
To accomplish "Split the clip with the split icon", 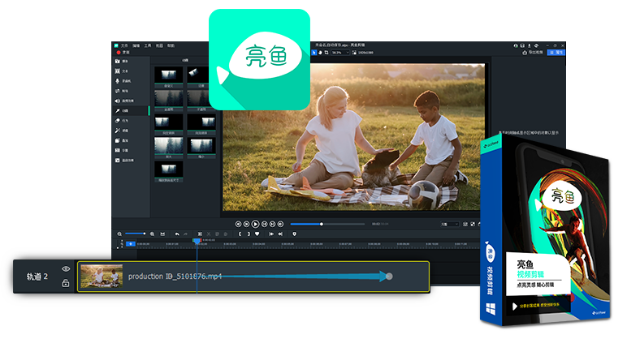I will click(x=200, y=234).
